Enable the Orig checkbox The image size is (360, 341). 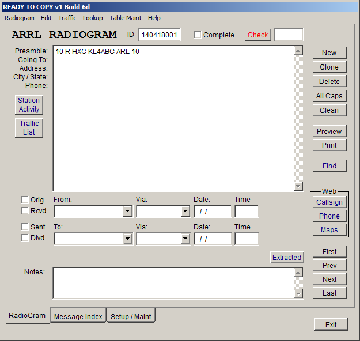[x=25, y=200]
